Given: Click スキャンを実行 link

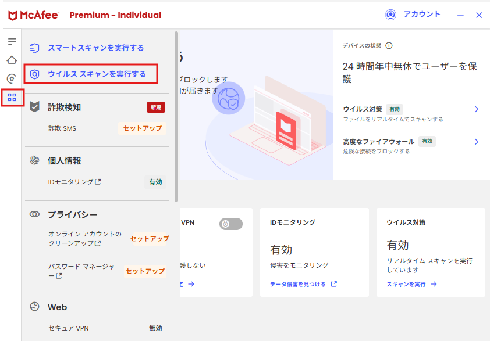Looking at the screenshot, I should click(x=406, y=284).
